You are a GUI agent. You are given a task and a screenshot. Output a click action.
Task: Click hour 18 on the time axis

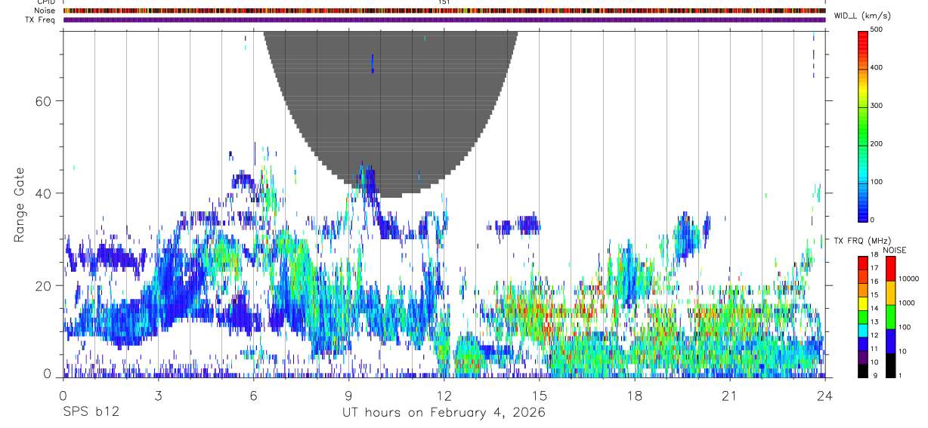pyautogui.click(x=635, y=396)
